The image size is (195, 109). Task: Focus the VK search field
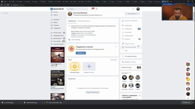point(77,9)
